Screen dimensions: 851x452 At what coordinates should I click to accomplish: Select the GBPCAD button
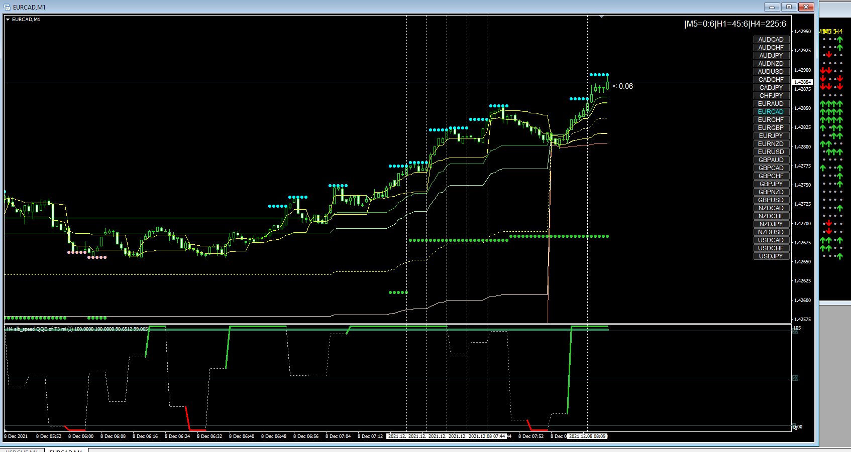[x=771, y=168]
